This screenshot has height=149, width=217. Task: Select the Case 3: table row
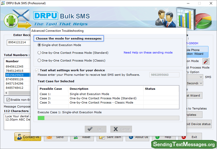pos(108,102)
